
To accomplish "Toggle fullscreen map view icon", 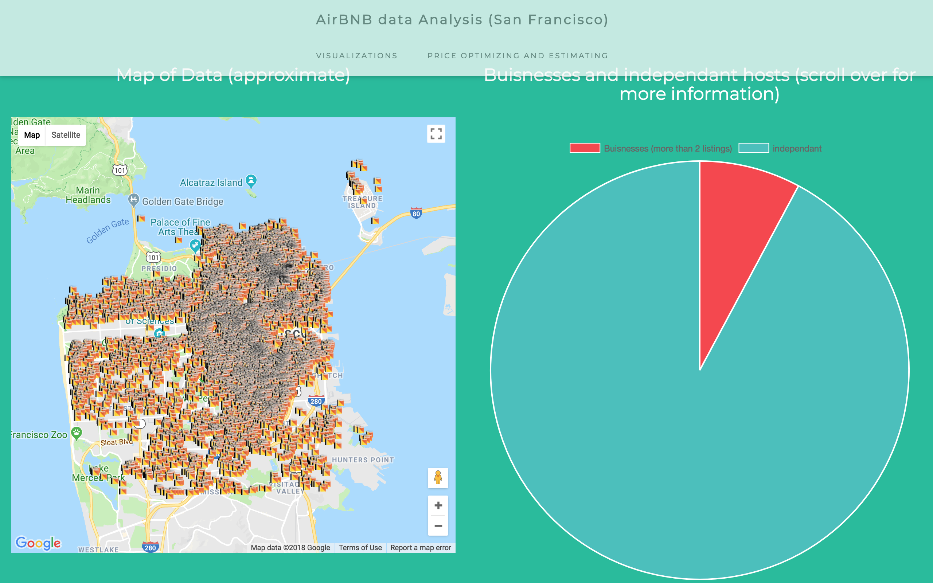I will tap(436, 134).
